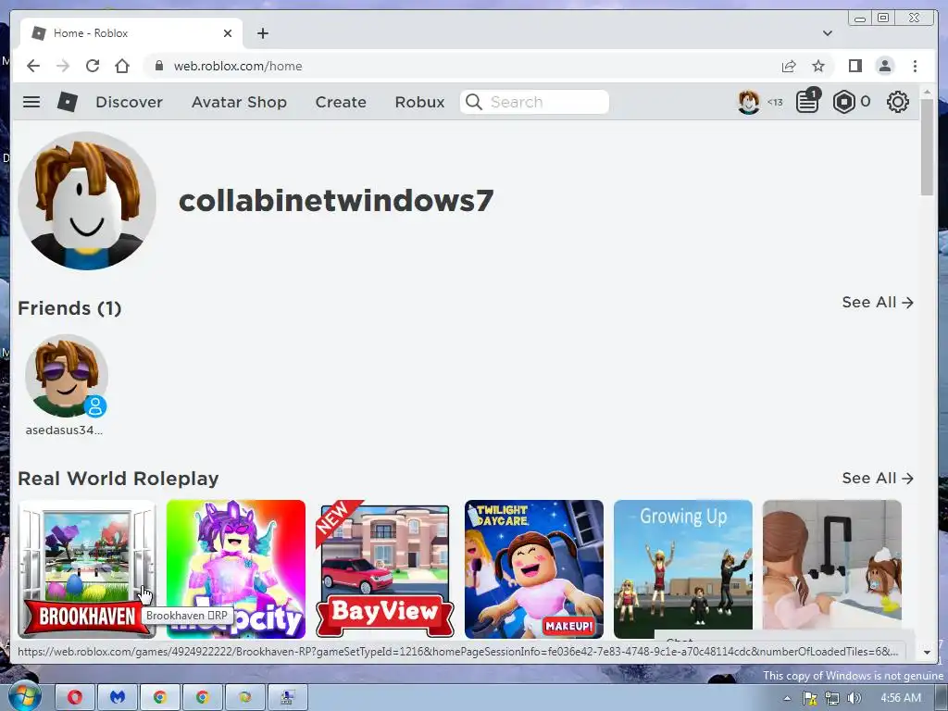
Task: Open the BayView game tile
Action: click(385, 569)
